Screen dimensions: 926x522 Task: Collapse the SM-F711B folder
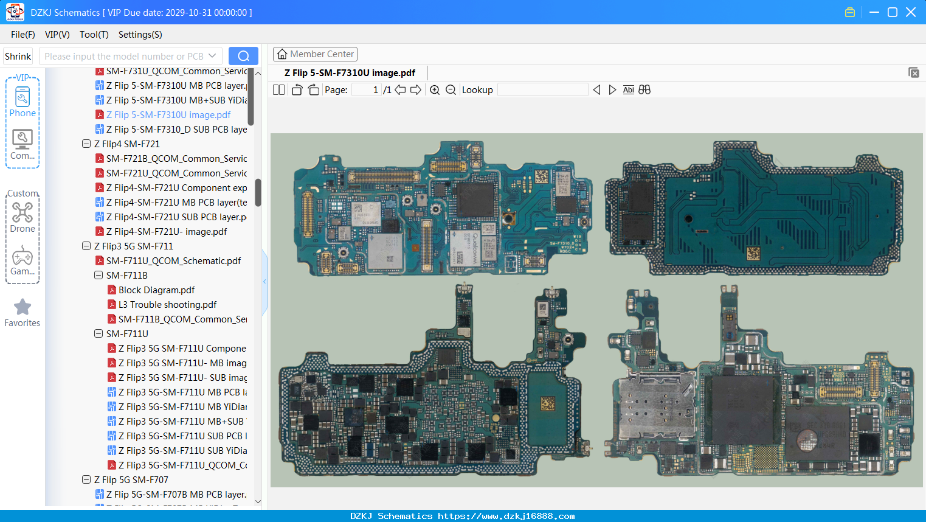[x=98, y=276]
